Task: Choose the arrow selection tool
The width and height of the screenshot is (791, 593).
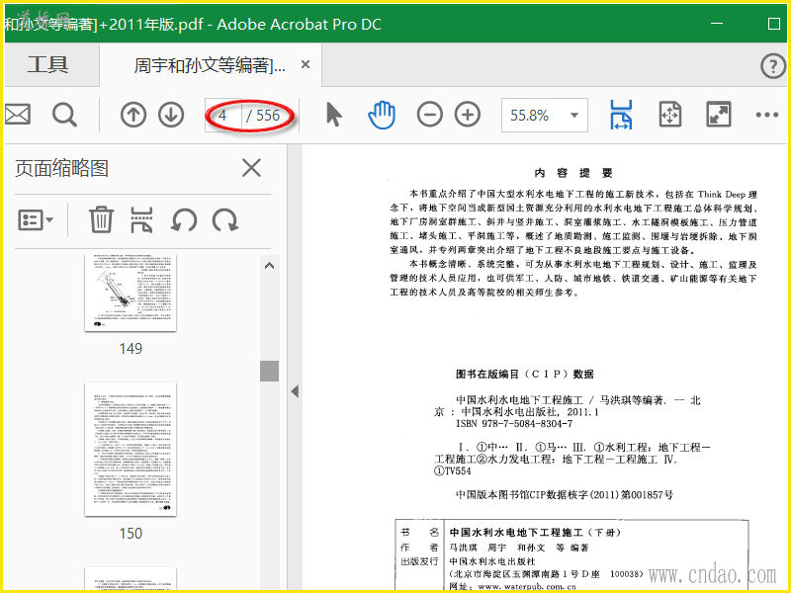Action: click(x=333, y=115)
